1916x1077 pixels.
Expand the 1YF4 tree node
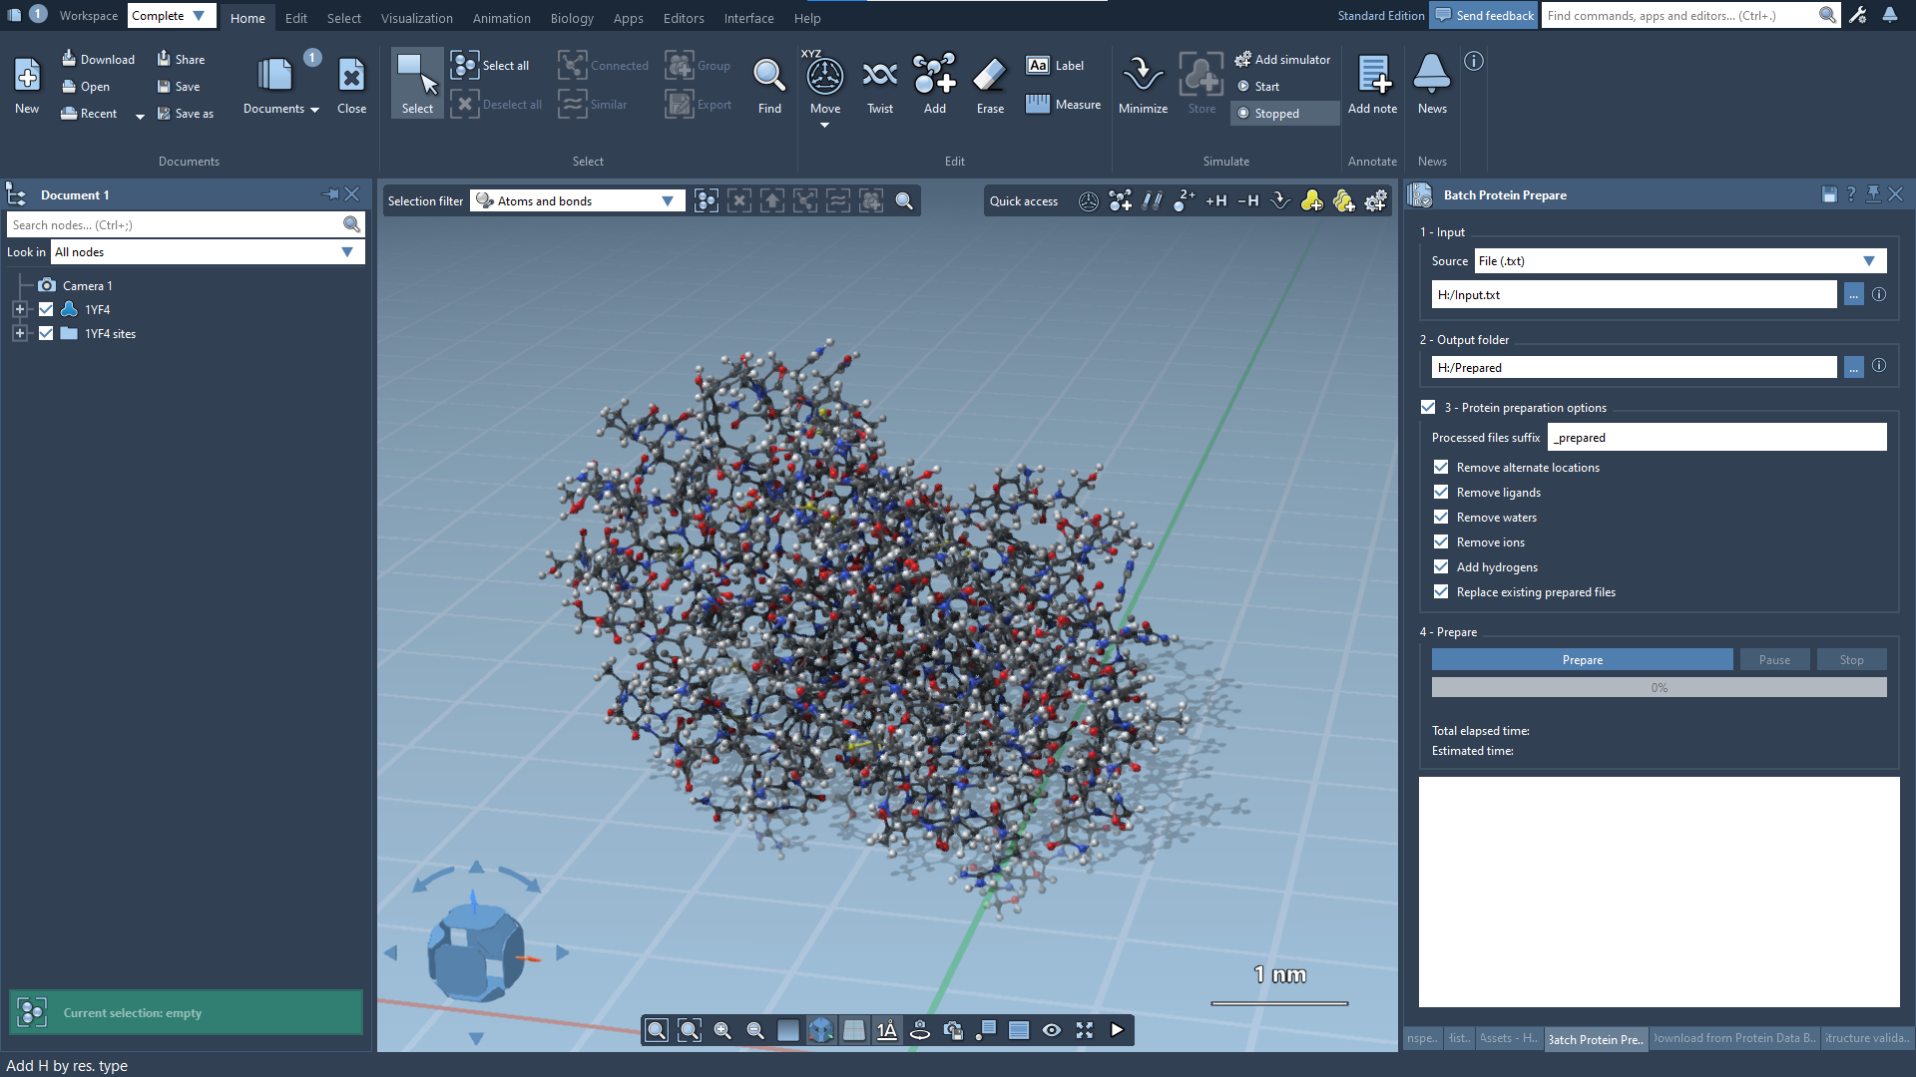coord(19,310)
